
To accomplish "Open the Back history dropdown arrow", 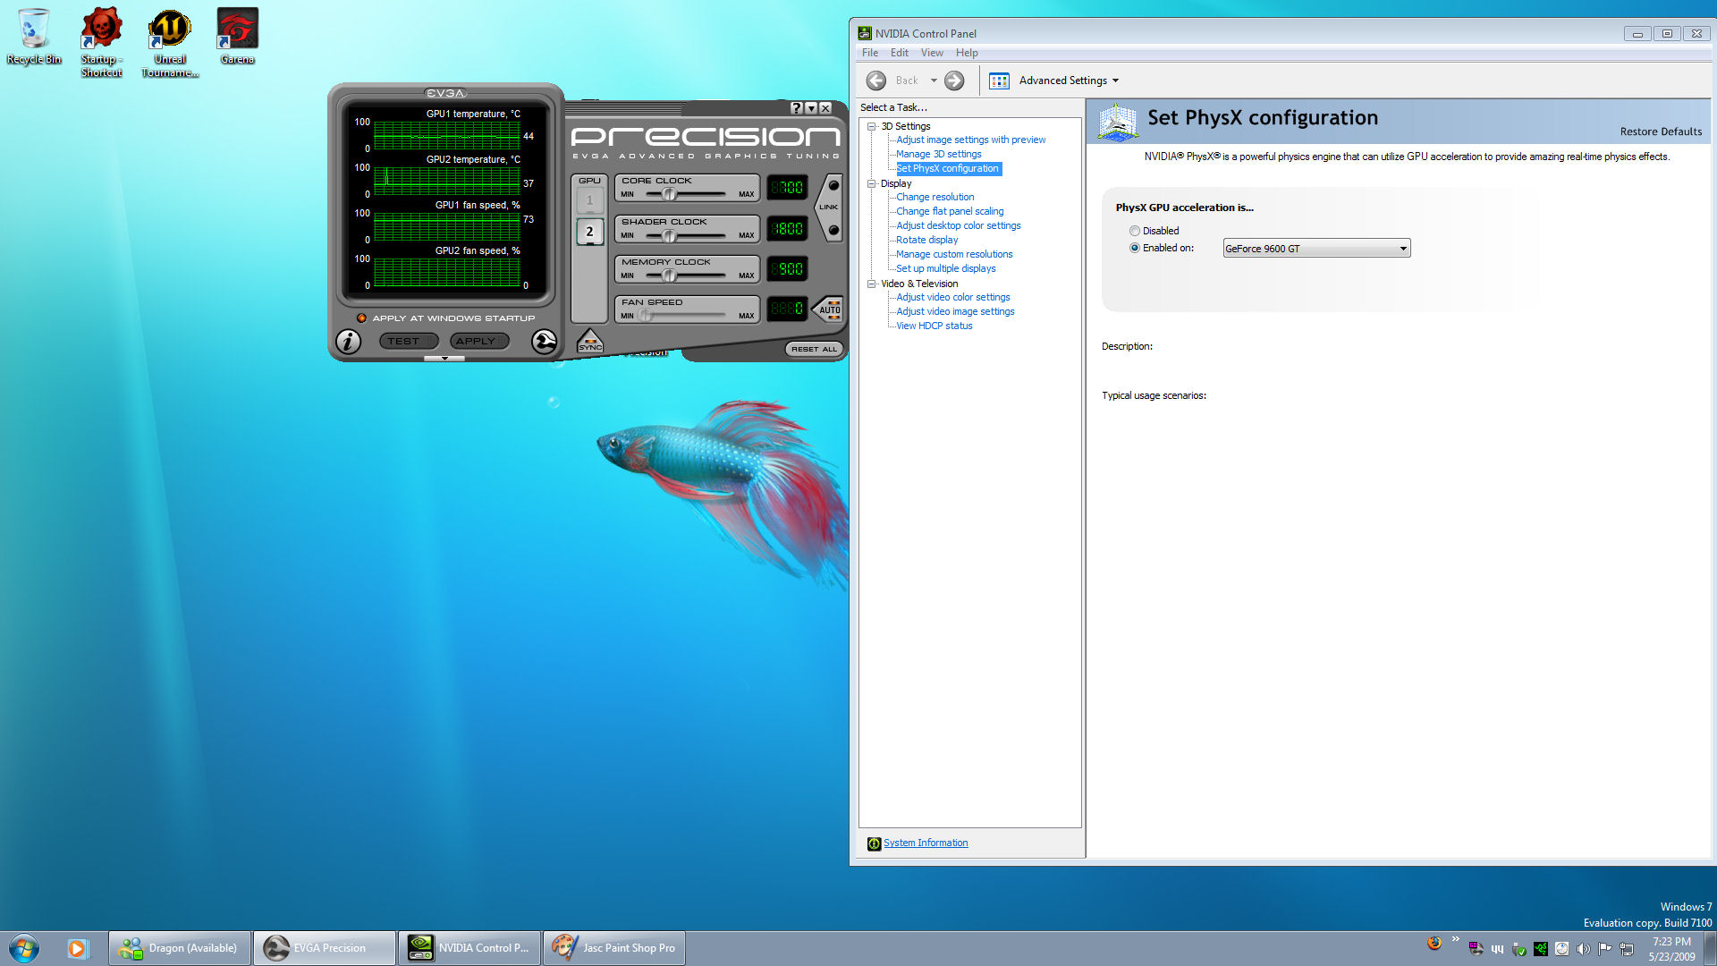I will (x=934, y=80).
